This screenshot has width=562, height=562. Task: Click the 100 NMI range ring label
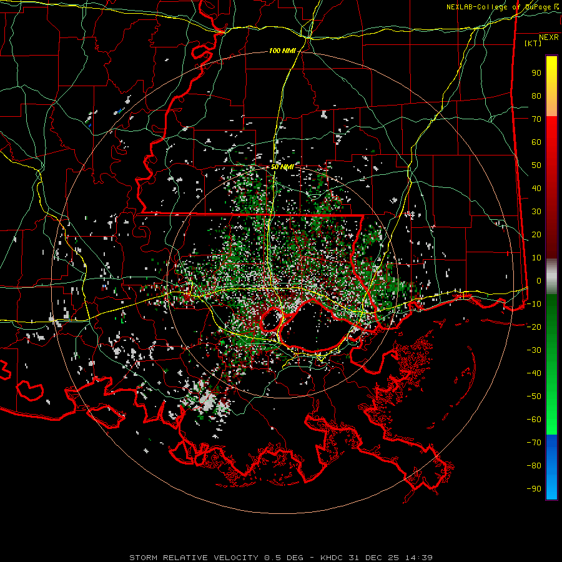pyautogui.click(x=282, y=51)
